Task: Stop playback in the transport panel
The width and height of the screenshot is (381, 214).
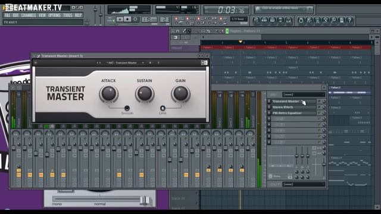Action: coord(127,19)
